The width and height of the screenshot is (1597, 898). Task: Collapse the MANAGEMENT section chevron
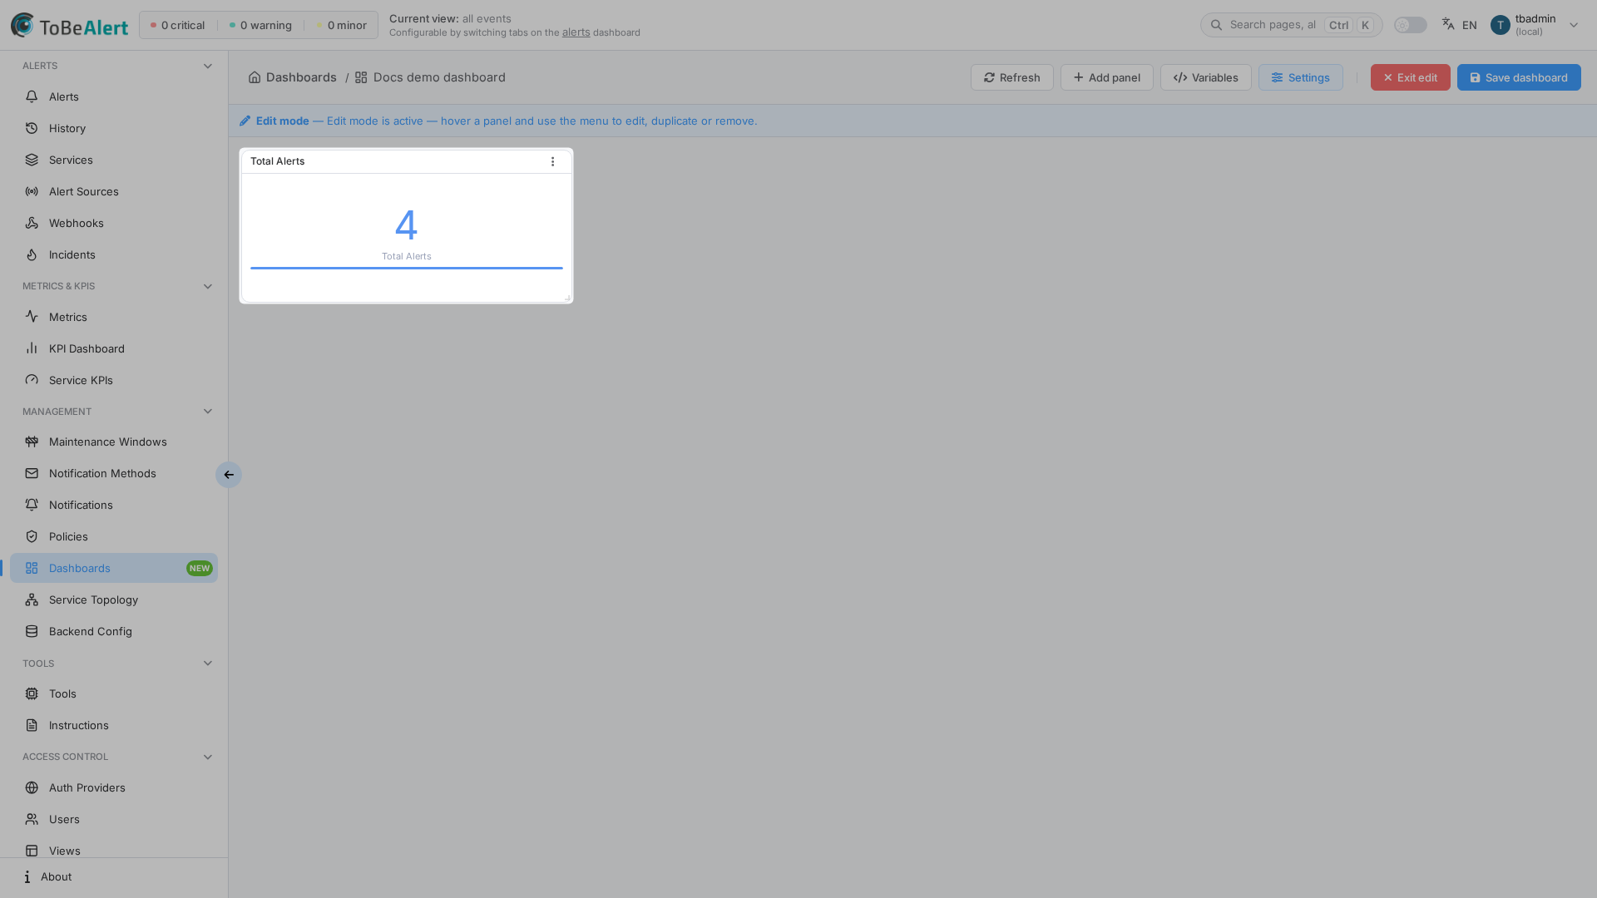point(208,412)
